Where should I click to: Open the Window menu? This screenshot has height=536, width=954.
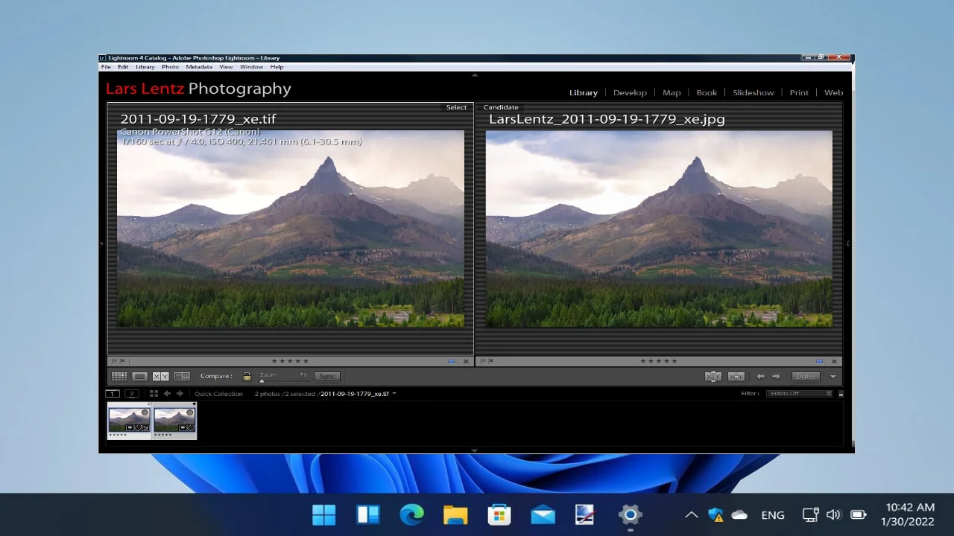point(251,67)
